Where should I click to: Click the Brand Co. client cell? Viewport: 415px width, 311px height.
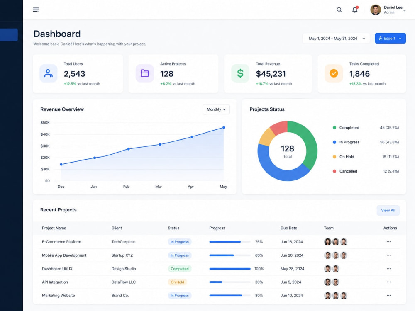pos(120,295)
